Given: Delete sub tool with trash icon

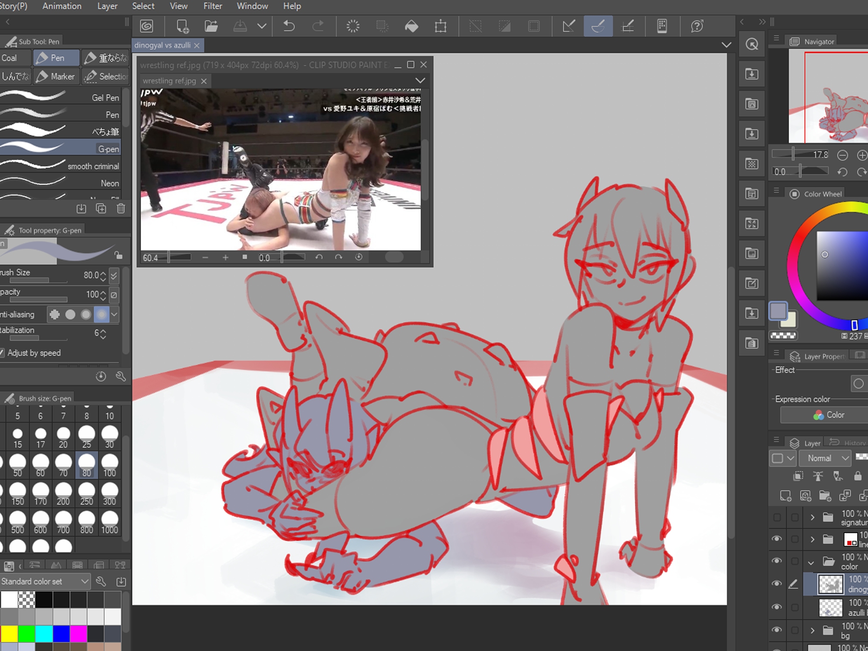Looking at the screenshot, I should [121, 209].
